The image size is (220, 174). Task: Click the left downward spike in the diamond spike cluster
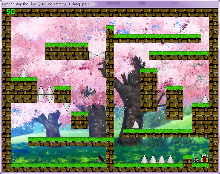point(41,99)
